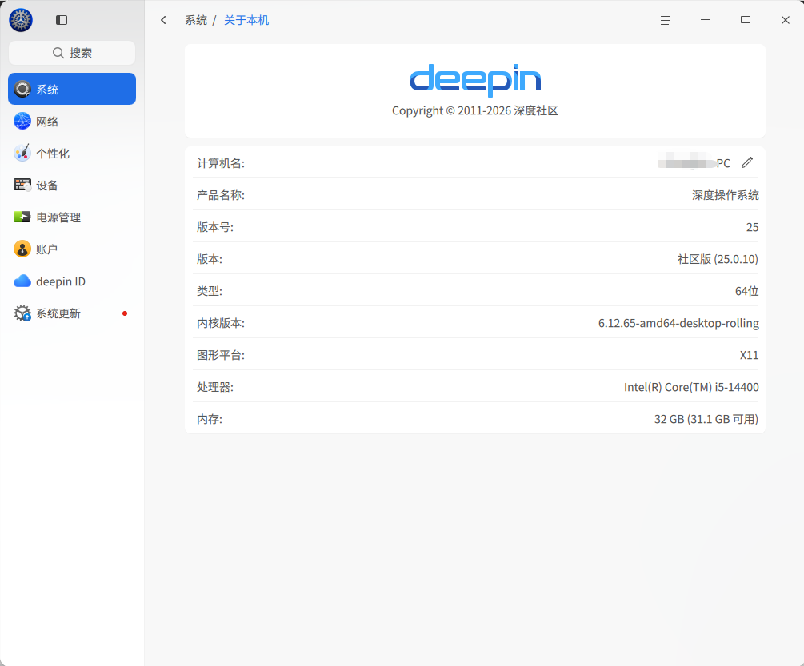Open the 个性化 settings section

pos(72,153)
